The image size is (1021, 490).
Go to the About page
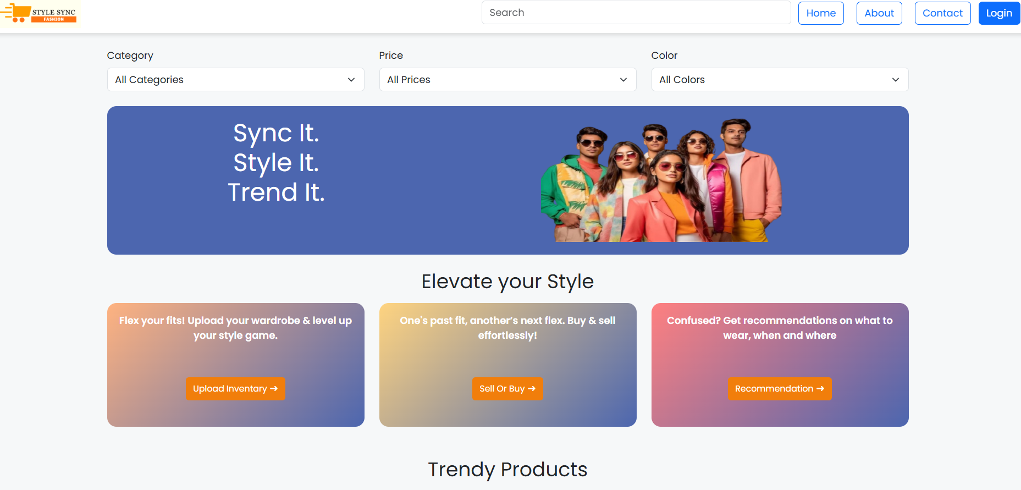tap(879, 13)
